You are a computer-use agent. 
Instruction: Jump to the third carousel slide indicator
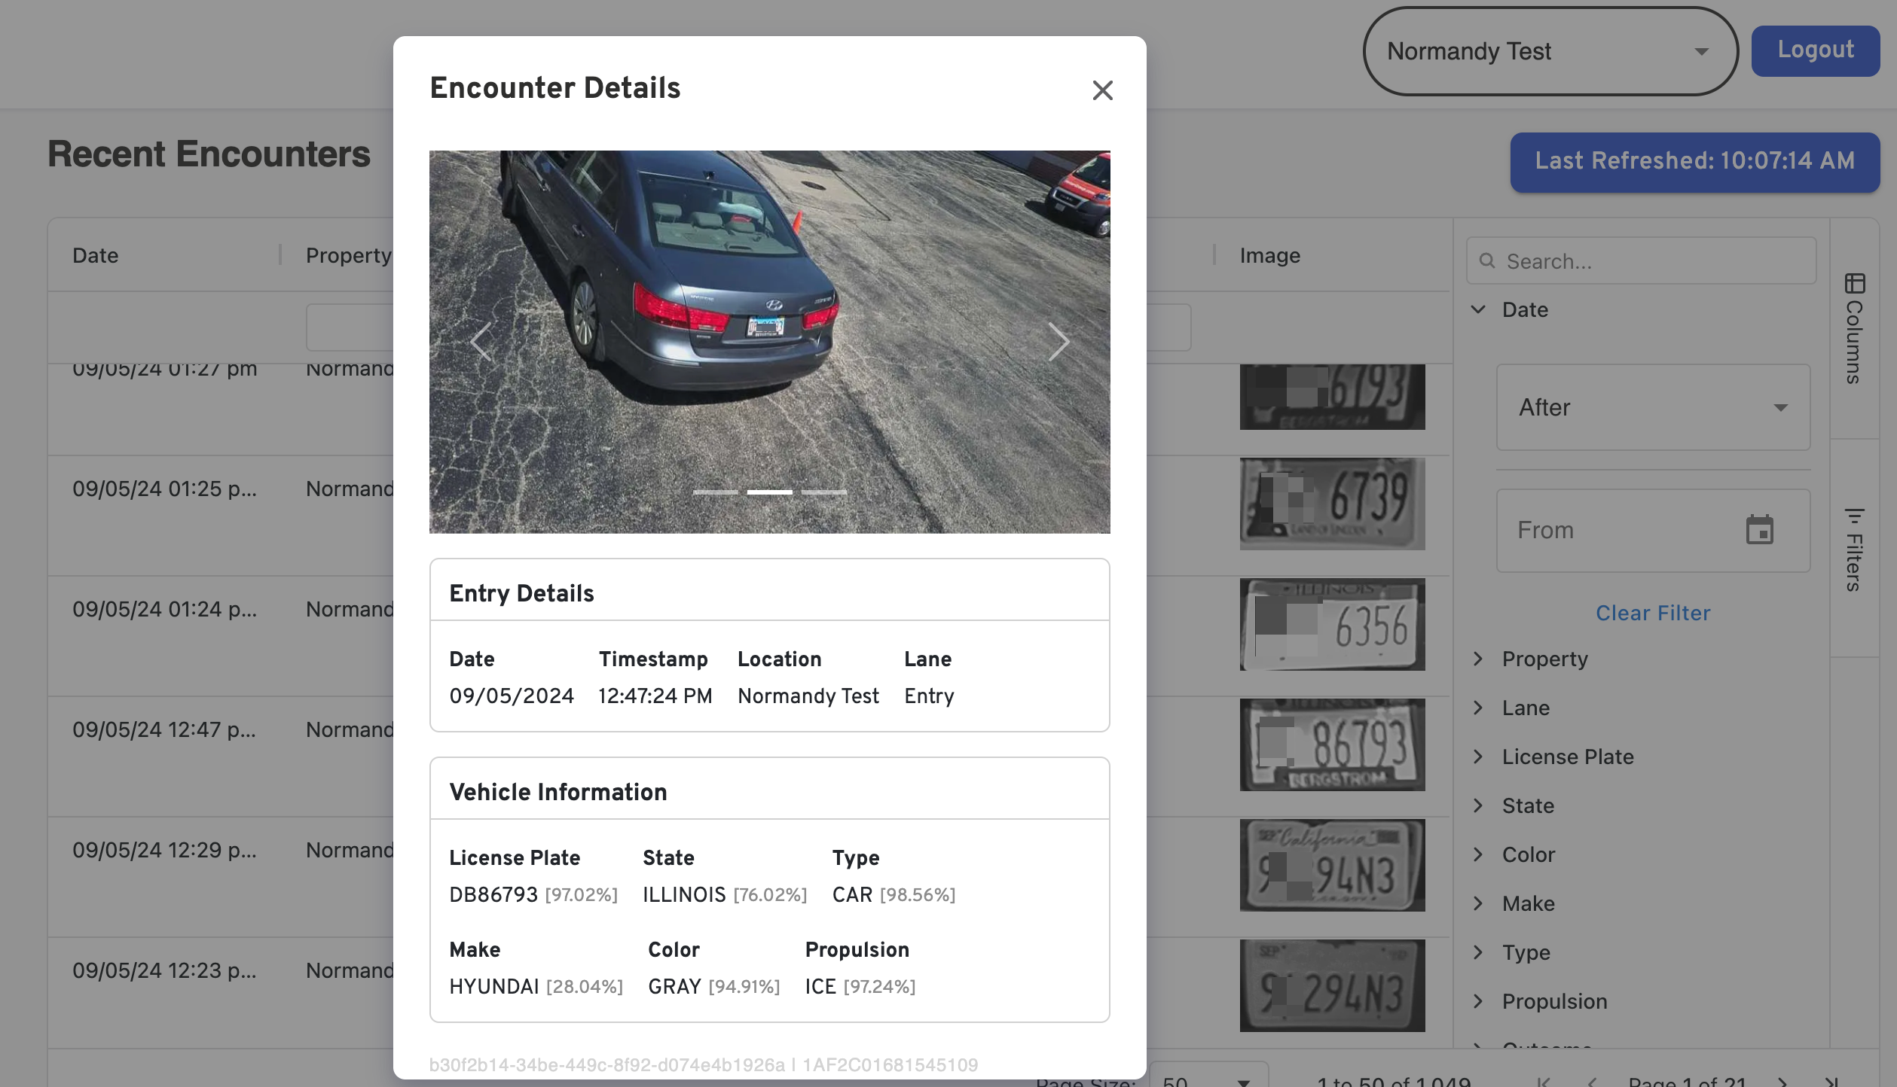pyautogui.click(x=823, y=492)
